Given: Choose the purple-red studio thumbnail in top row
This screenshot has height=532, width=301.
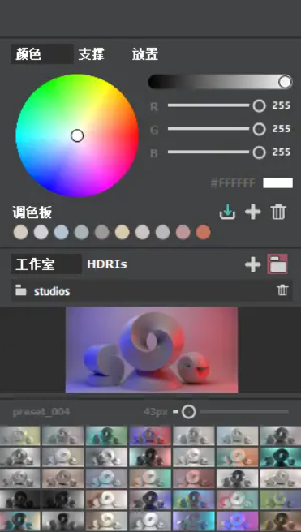Looking at the screenshot, I should (x=150, y=436).
